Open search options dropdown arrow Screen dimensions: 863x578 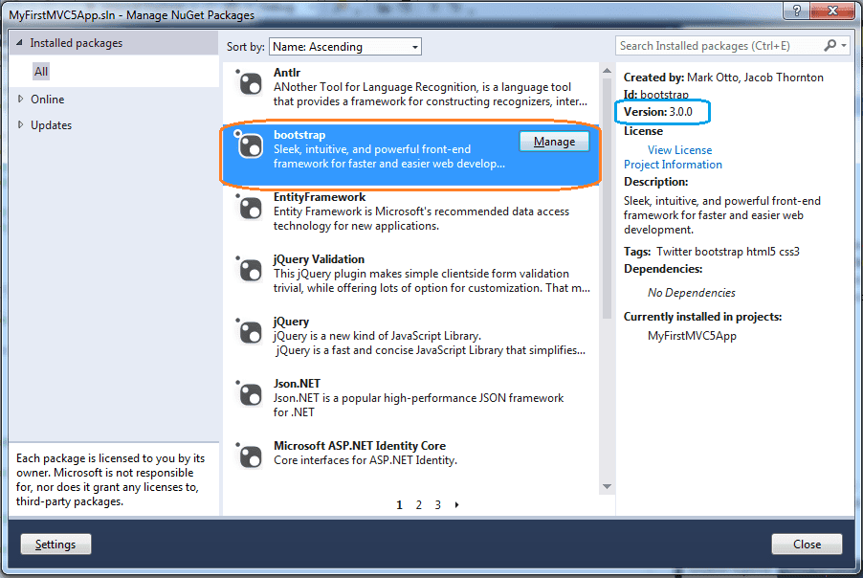[844, 46]
